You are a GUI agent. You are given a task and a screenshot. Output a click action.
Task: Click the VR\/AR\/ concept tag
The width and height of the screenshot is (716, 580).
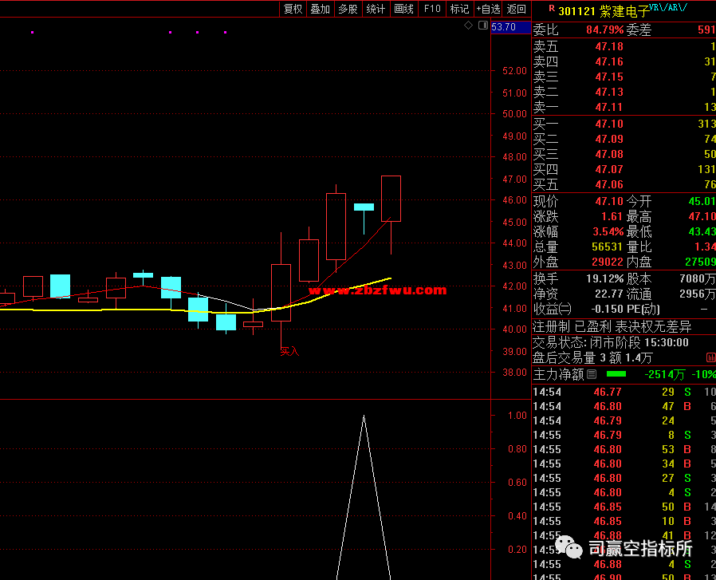(x=668, y=7)
